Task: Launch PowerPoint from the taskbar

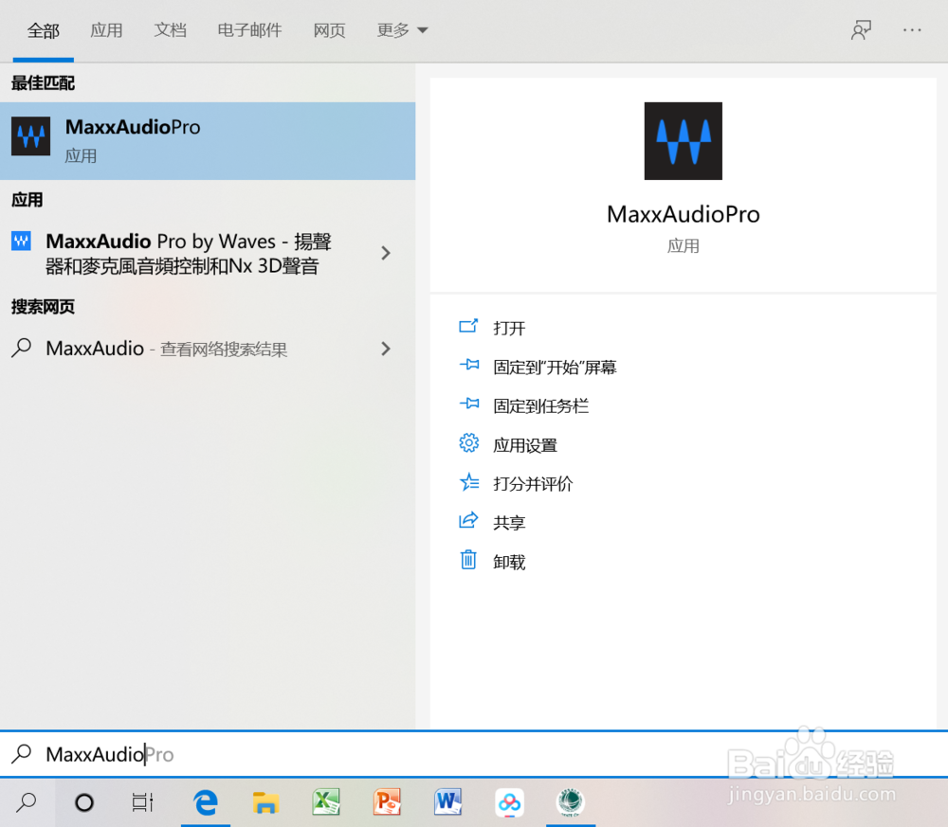Action: [387, 802]
